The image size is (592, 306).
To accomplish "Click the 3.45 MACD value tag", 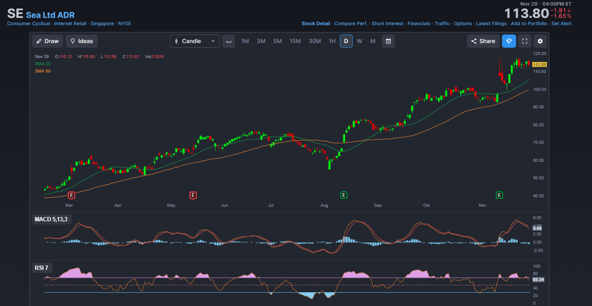I will coord(537,228).
